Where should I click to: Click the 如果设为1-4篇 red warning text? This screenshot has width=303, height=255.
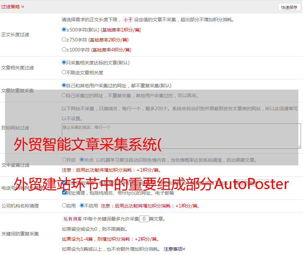[x=110, y=239]
